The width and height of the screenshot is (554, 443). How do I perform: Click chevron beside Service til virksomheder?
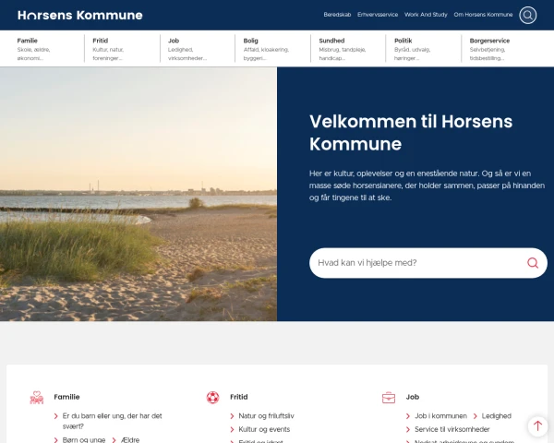(x=408, y=429)
